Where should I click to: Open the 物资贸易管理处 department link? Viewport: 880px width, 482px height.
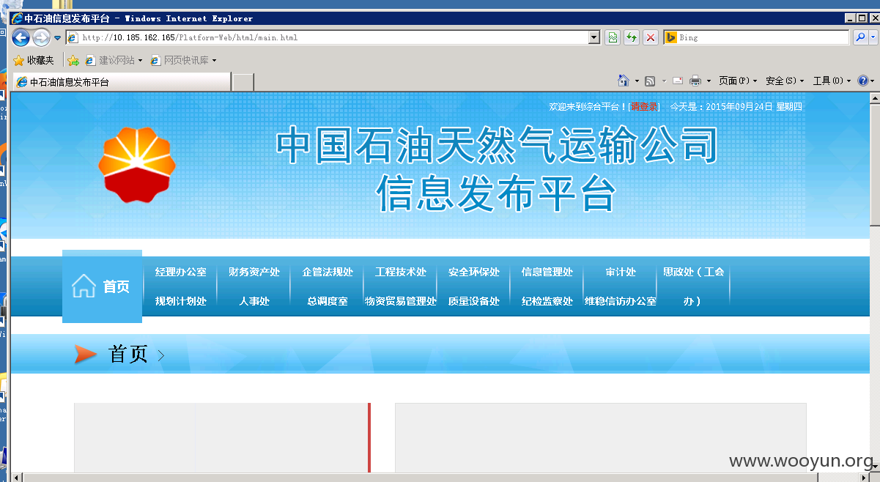click(x=401, y=301)
